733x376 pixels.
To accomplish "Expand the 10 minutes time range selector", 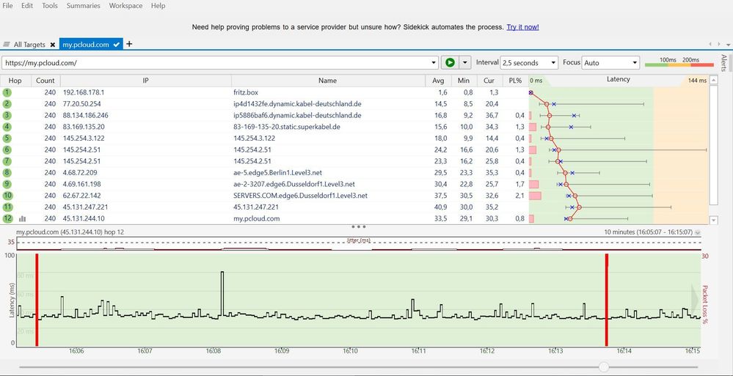I will pyautogui.click(x=698, y=232).
